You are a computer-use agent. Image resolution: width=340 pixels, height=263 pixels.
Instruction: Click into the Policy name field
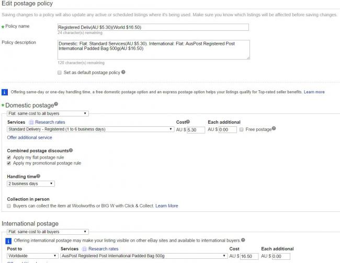153,27
